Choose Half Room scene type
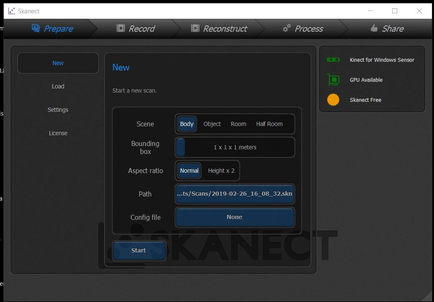 pos(269,124)
